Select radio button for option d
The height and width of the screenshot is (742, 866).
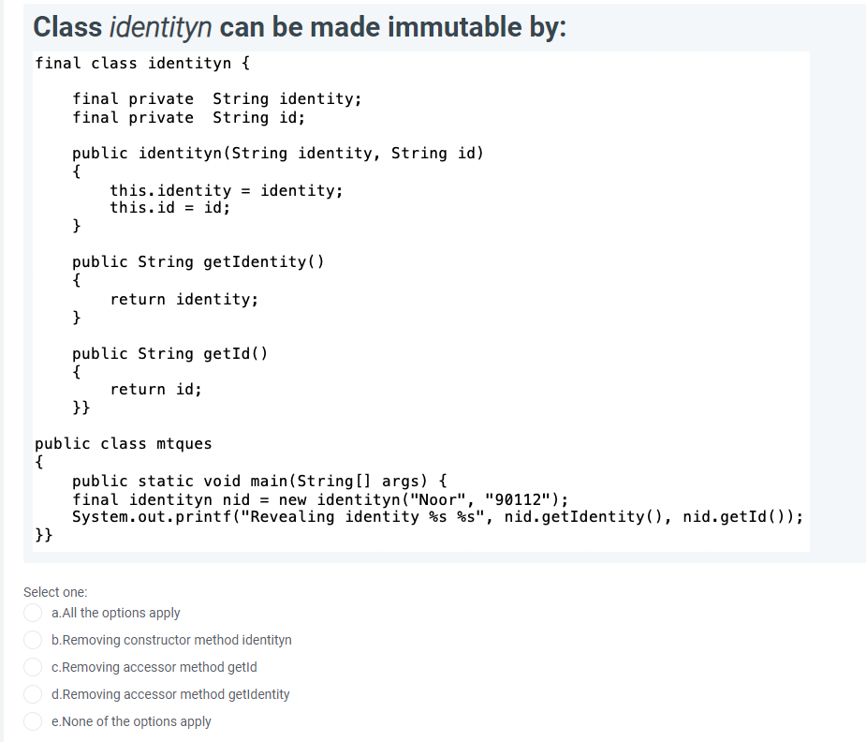click(x=33, y=694)
